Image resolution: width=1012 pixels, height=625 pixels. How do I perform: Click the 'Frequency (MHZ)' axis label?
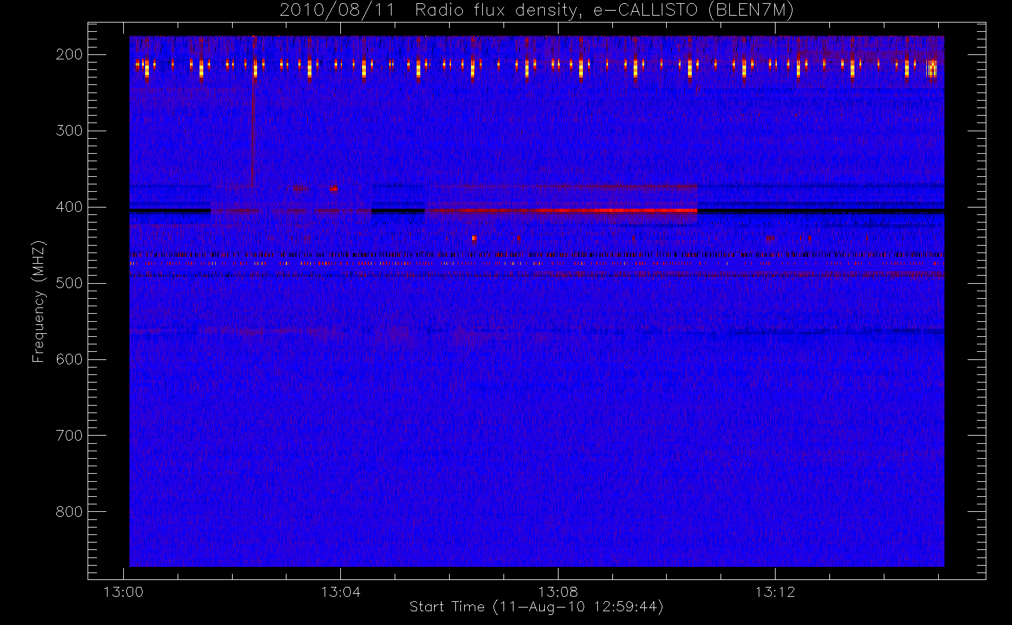tap(39, 301)
